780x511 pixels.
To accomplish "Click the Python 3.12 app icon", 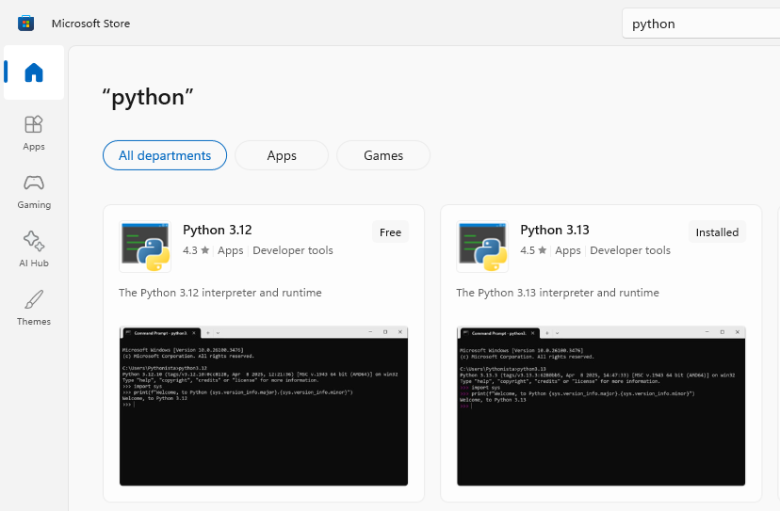I will click(145, 247).
